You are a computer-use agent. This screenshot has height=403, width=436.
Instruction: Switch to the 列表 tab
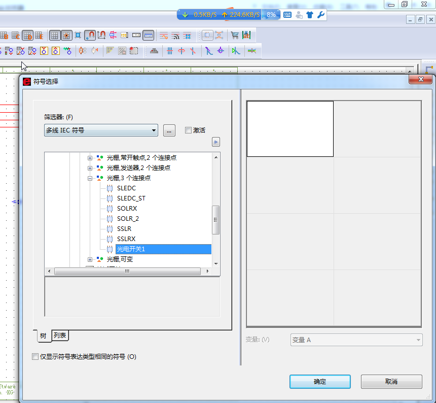click(x=60, y=335)
